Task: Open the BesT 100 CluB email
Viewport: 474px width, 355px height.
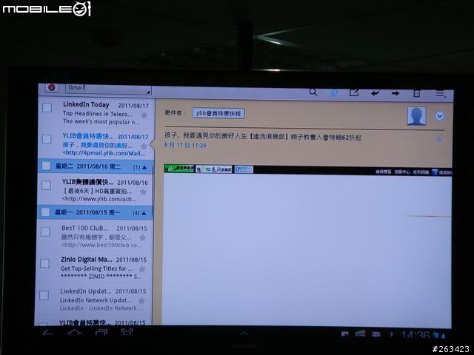Action: (95, 236)
